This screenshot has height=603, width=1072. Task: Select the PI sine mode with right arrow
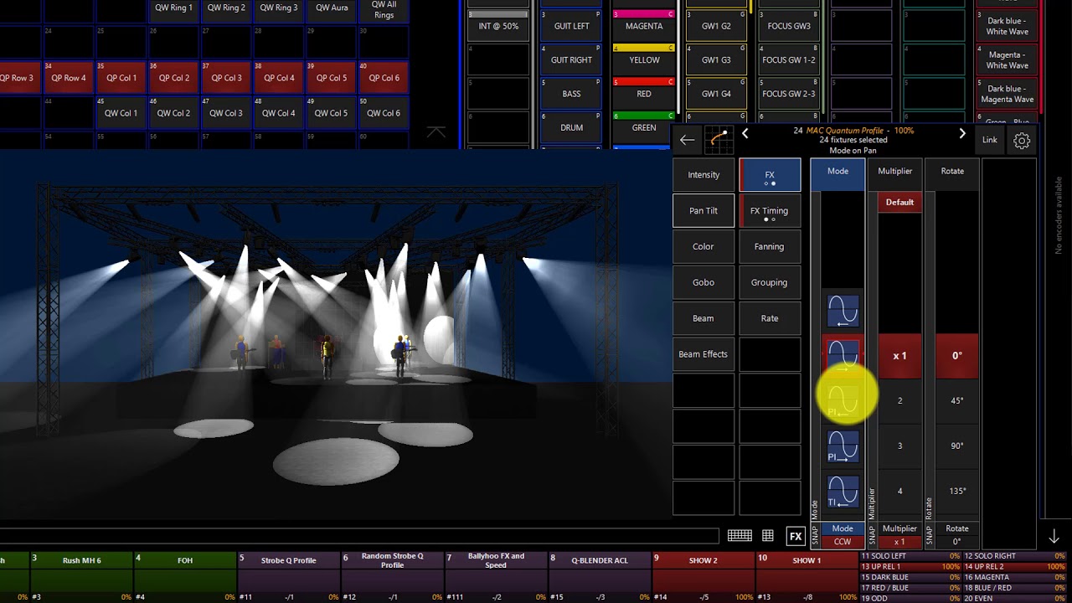coord(843,446)
